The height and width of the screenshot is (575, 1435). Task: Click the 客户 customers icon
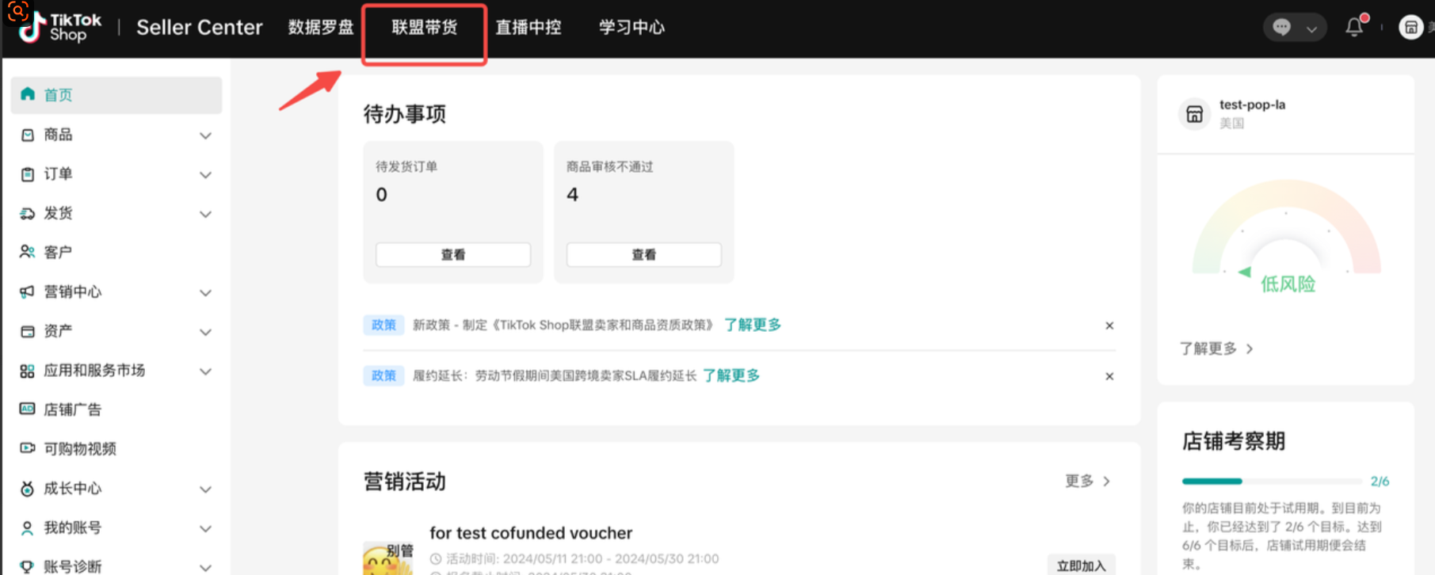[x=28, y=252]
